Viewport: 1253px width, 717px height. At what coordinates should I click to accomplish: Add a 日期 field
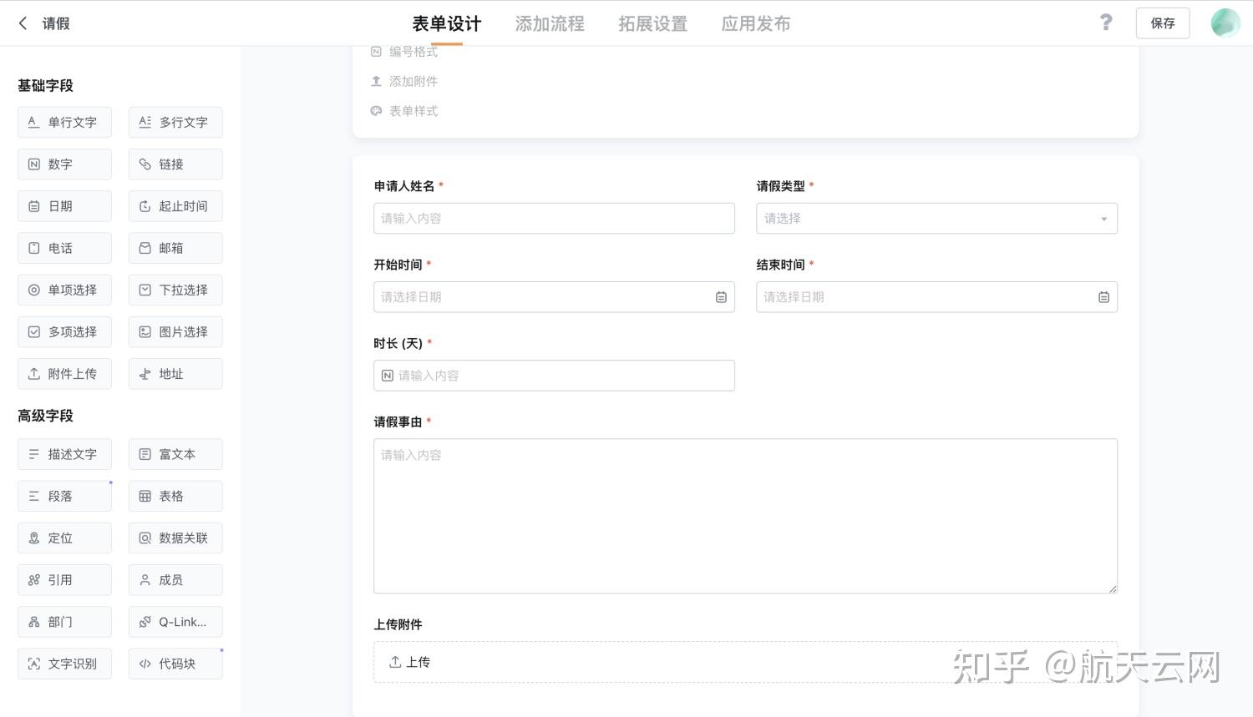tap(64, 206)
